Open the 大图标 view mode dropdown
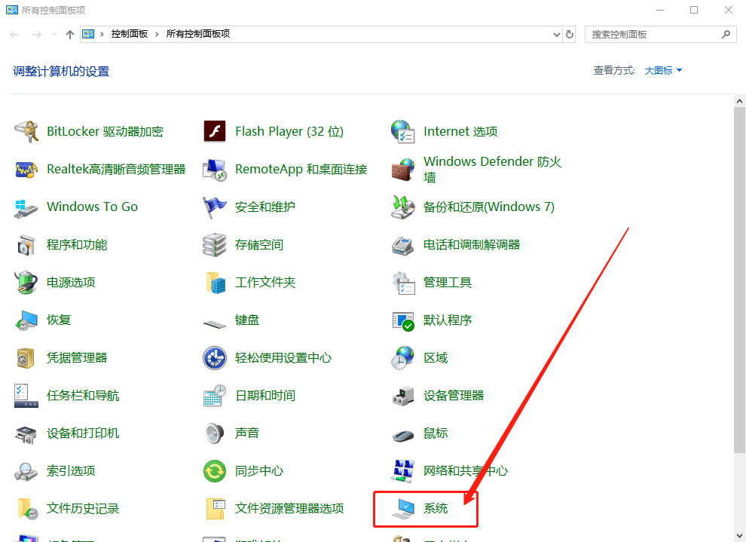This screenshot has width=746, height=542. point(663,70)
